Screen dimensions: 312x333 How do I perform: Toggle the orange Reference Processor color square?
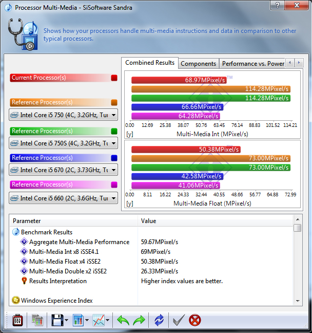tap(114, 103)
